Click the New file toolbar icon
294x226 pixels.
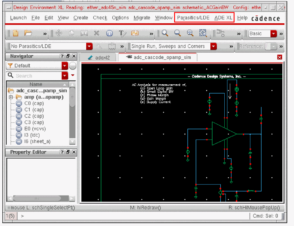click(x=15, y=33)
